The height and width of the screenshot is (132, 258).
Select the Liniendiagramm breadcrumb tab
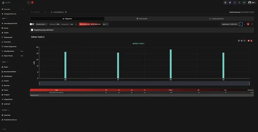click(x=59, y=12)
